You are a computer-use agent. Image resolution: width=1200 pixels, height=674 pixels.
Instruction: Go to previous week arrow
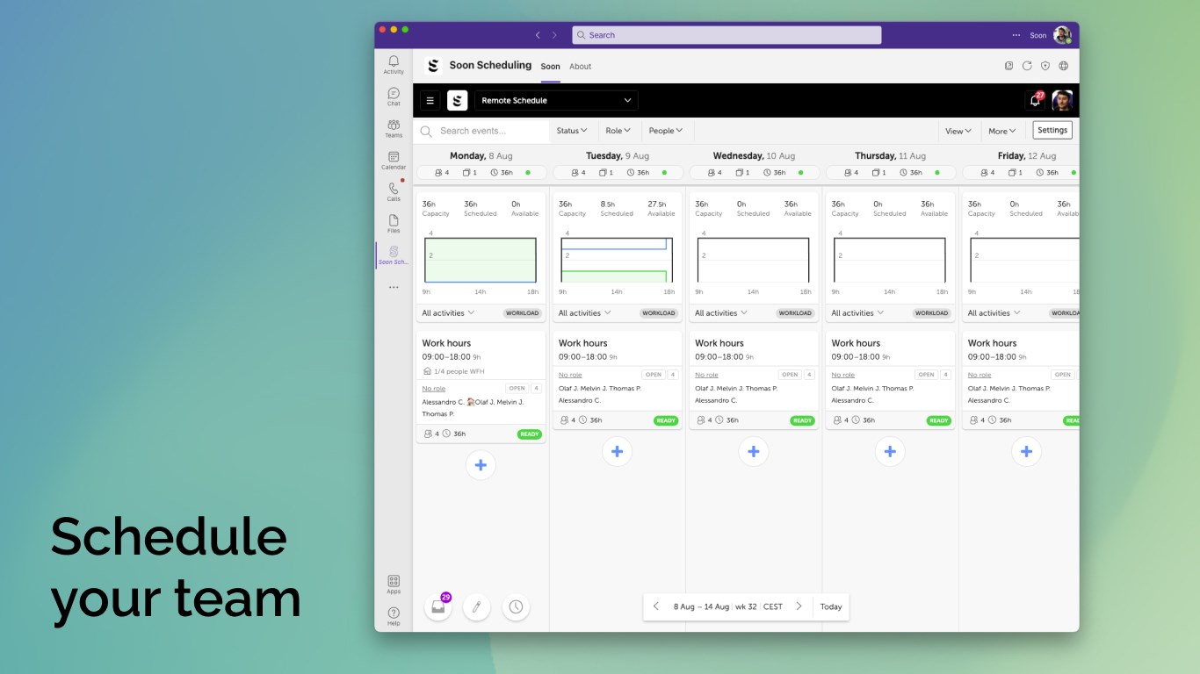click(x=656, y=606)
